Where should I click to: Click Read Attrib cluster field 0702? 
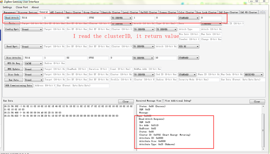click(99, 18)
